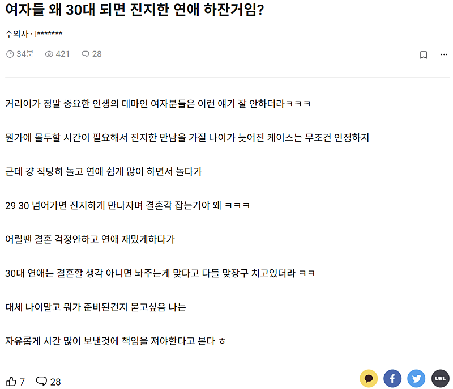Click the 34분 timestamp text
The image size is (453, 389).
25,54
